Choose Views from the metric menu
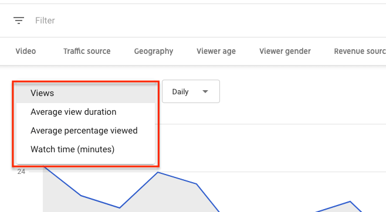Viewport: 386px width, 212px height. [x=86, y=93]
